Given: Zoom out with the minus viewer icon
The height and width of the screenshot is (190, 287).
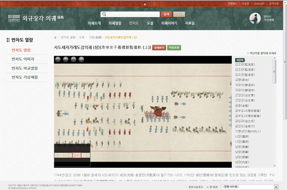Looking at the screenshot, I should click(66, 59).
